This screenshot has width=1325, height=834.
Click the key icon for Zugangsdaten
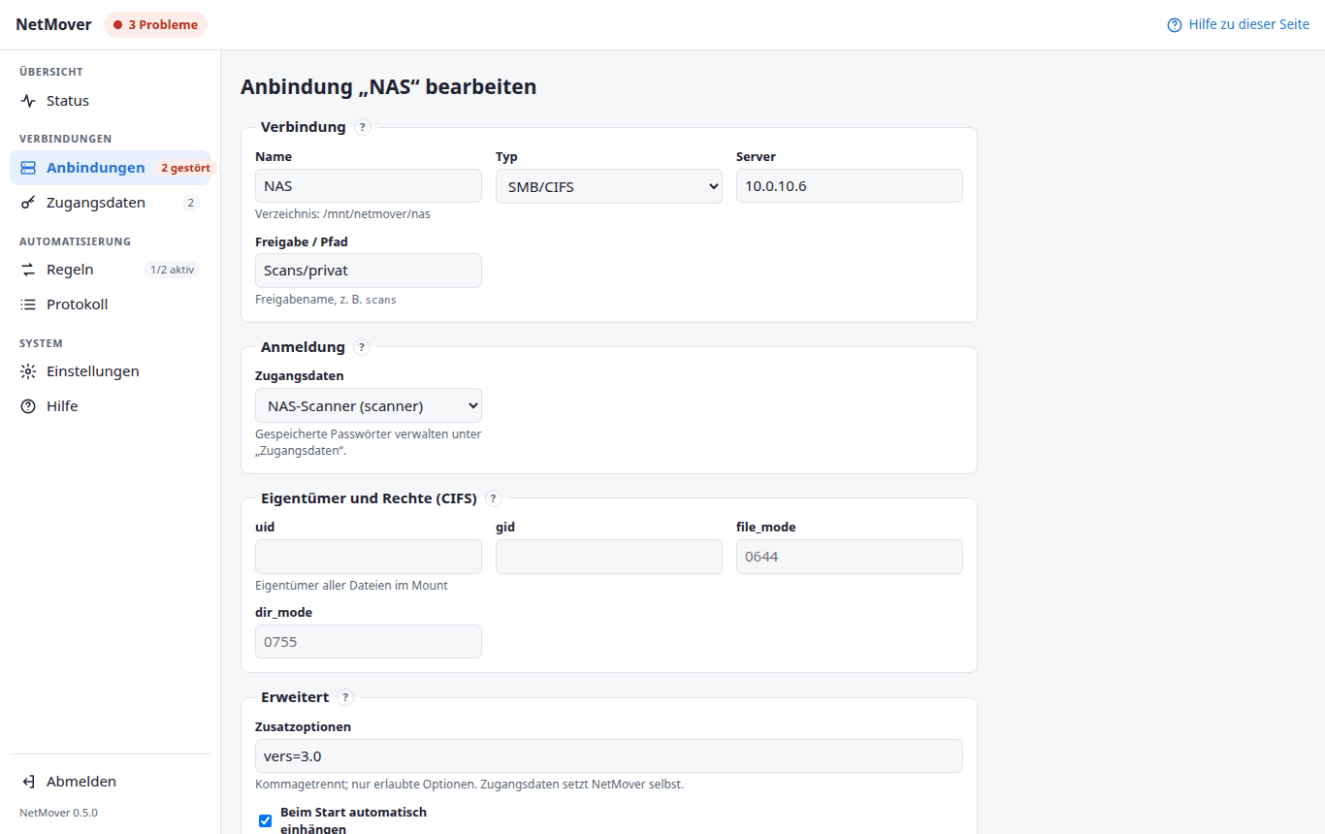[x=28, y=203]
